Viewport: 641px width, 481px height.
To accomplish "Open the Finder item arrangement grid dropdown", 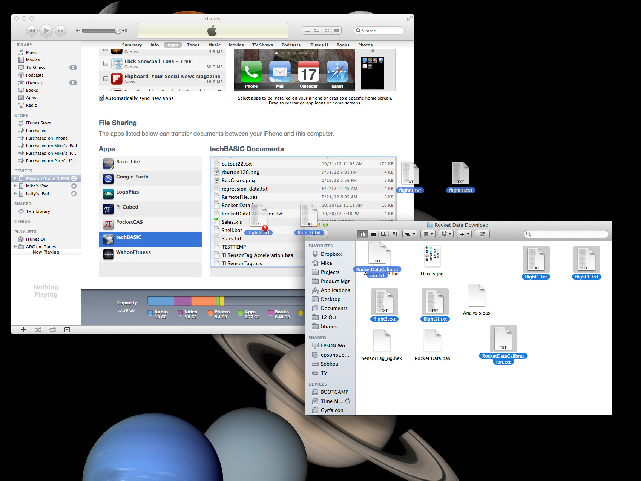I will click(x=464, y=234).
